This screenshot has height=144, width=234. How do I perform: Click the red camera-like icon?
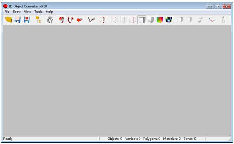pyautogui.click(x=79, y=19)
